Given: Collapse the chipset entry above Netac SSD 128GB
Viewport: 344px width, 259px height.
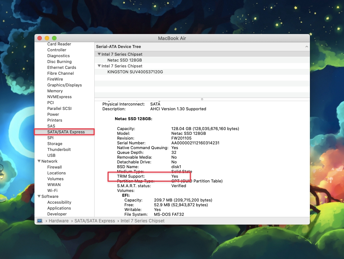Looking at the screenshot, I should (x=99, y=54).
